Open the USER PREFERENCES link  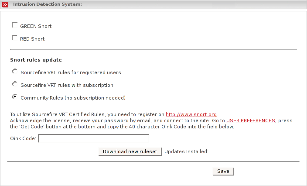click(x=251, y=121)
